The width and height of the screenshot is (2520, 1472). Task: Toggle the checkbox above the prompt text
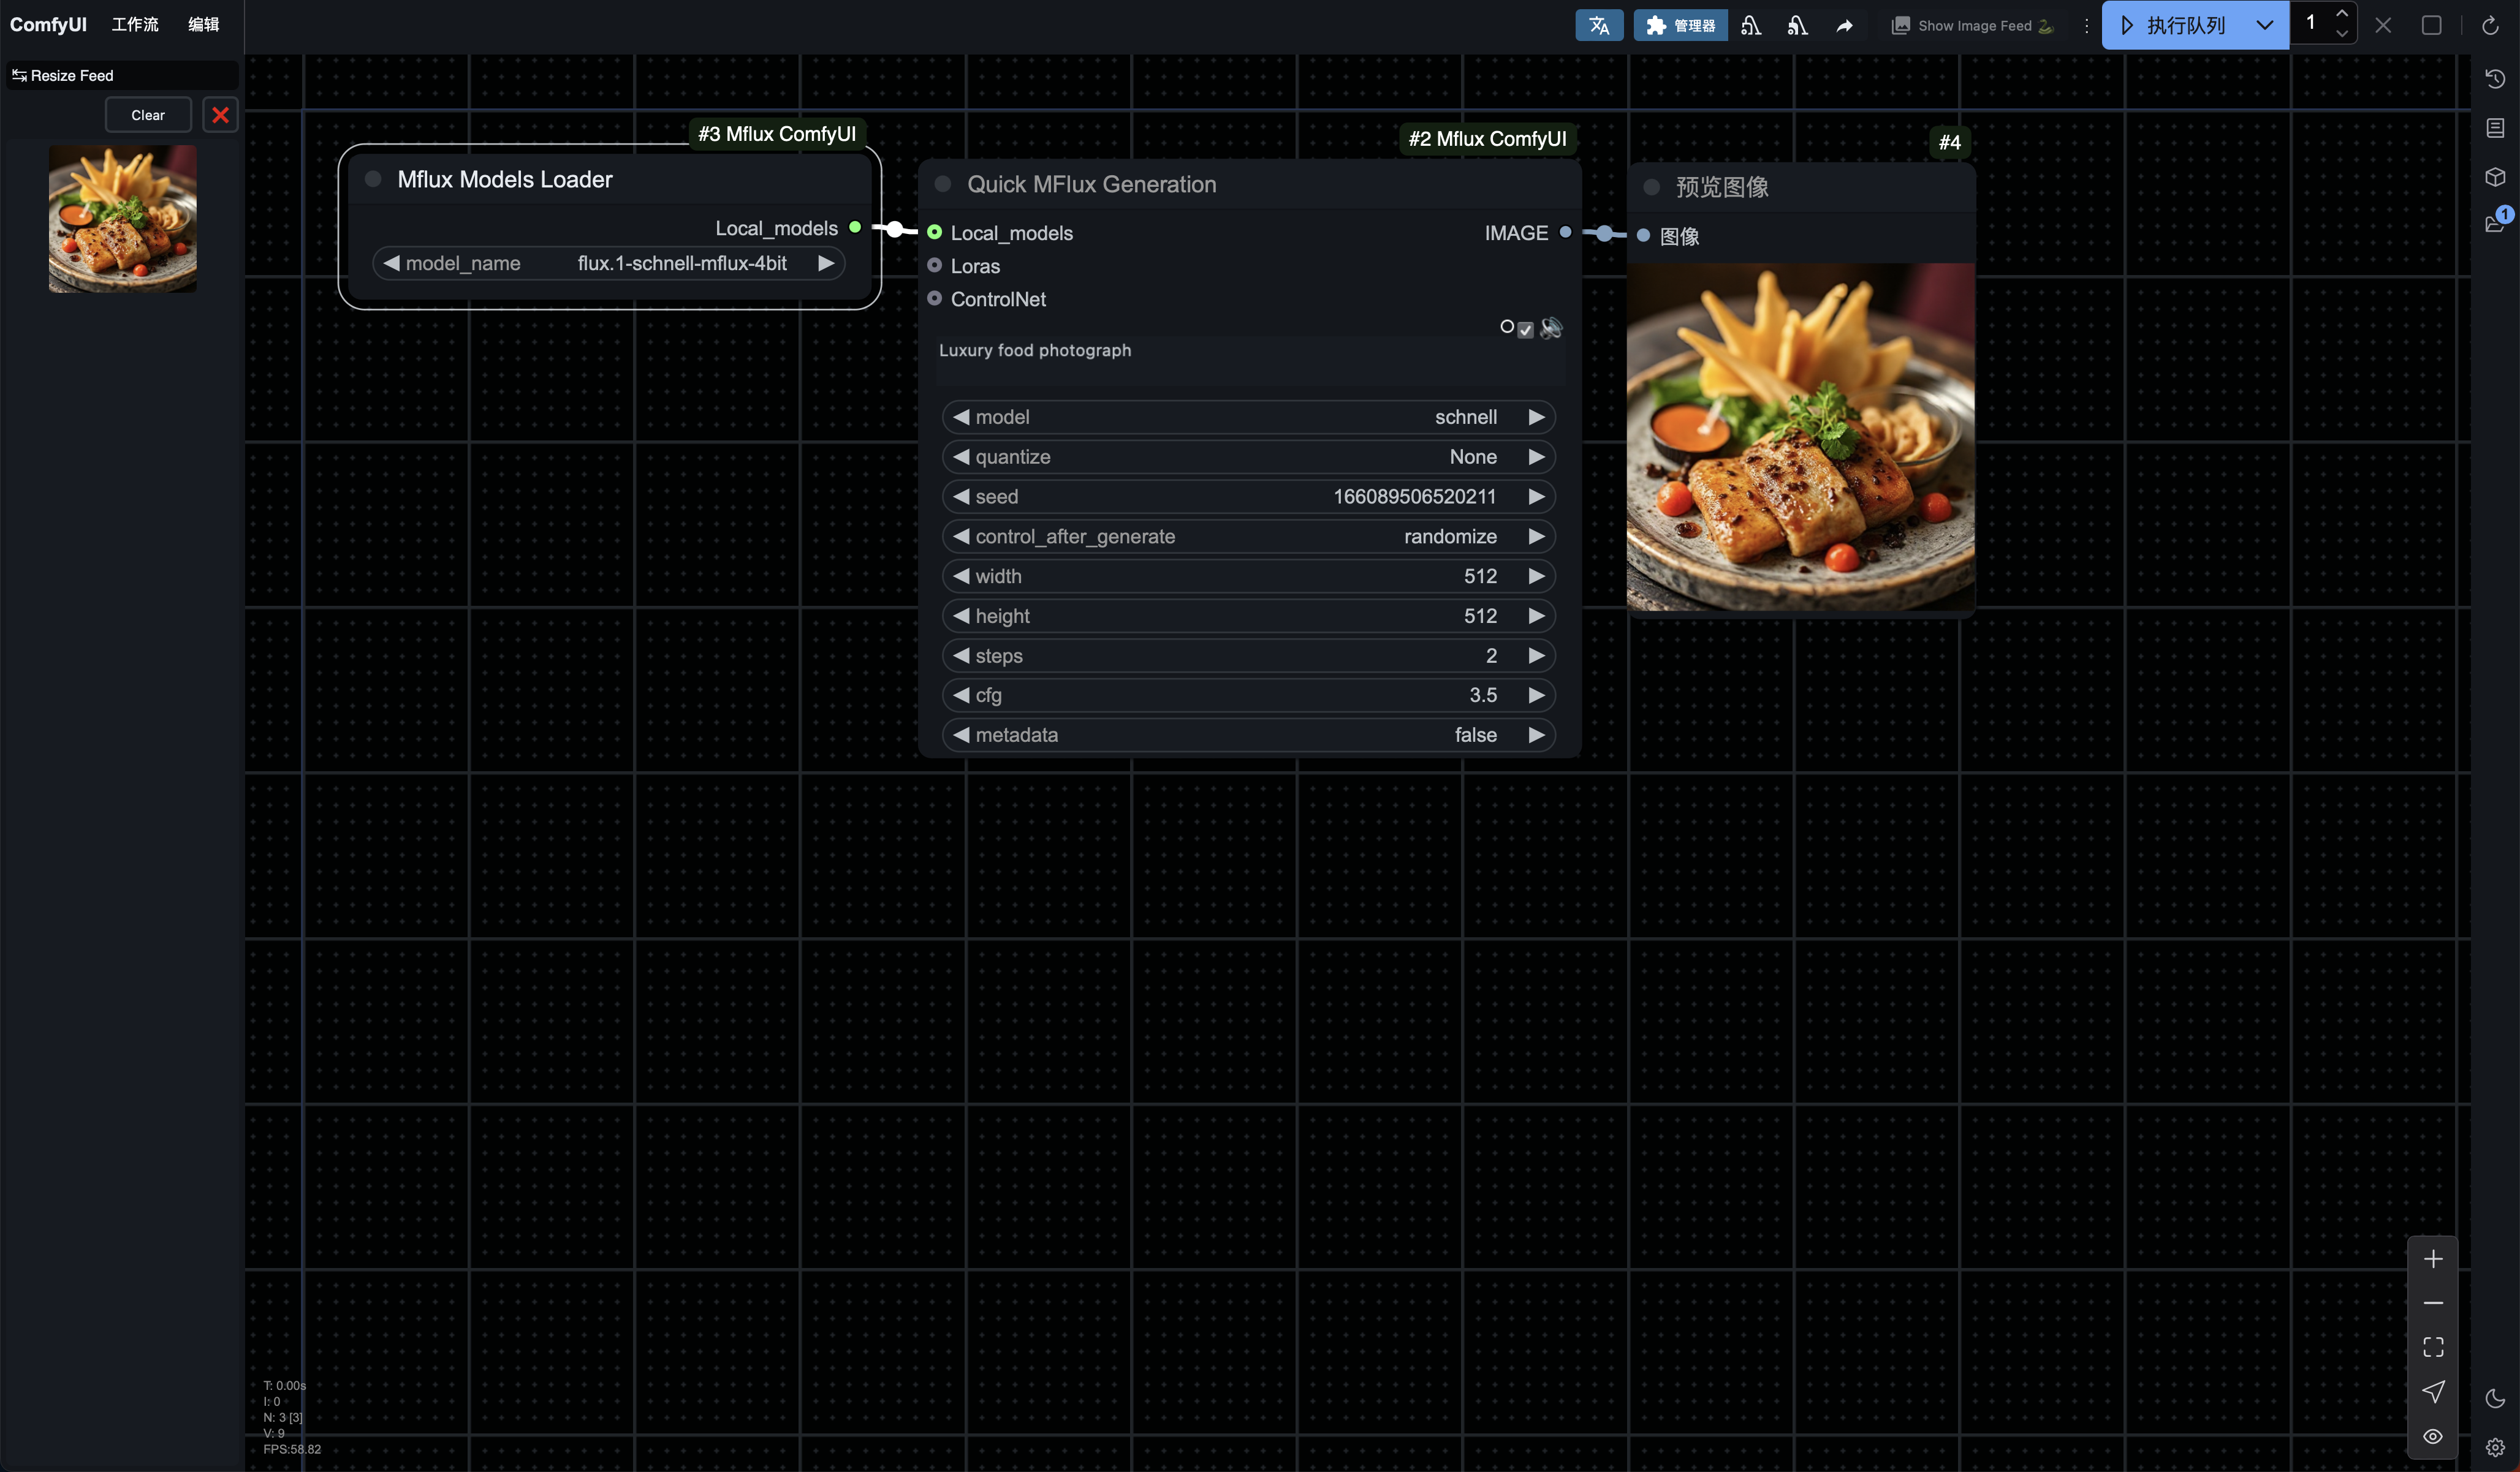tap(1525, 330)
